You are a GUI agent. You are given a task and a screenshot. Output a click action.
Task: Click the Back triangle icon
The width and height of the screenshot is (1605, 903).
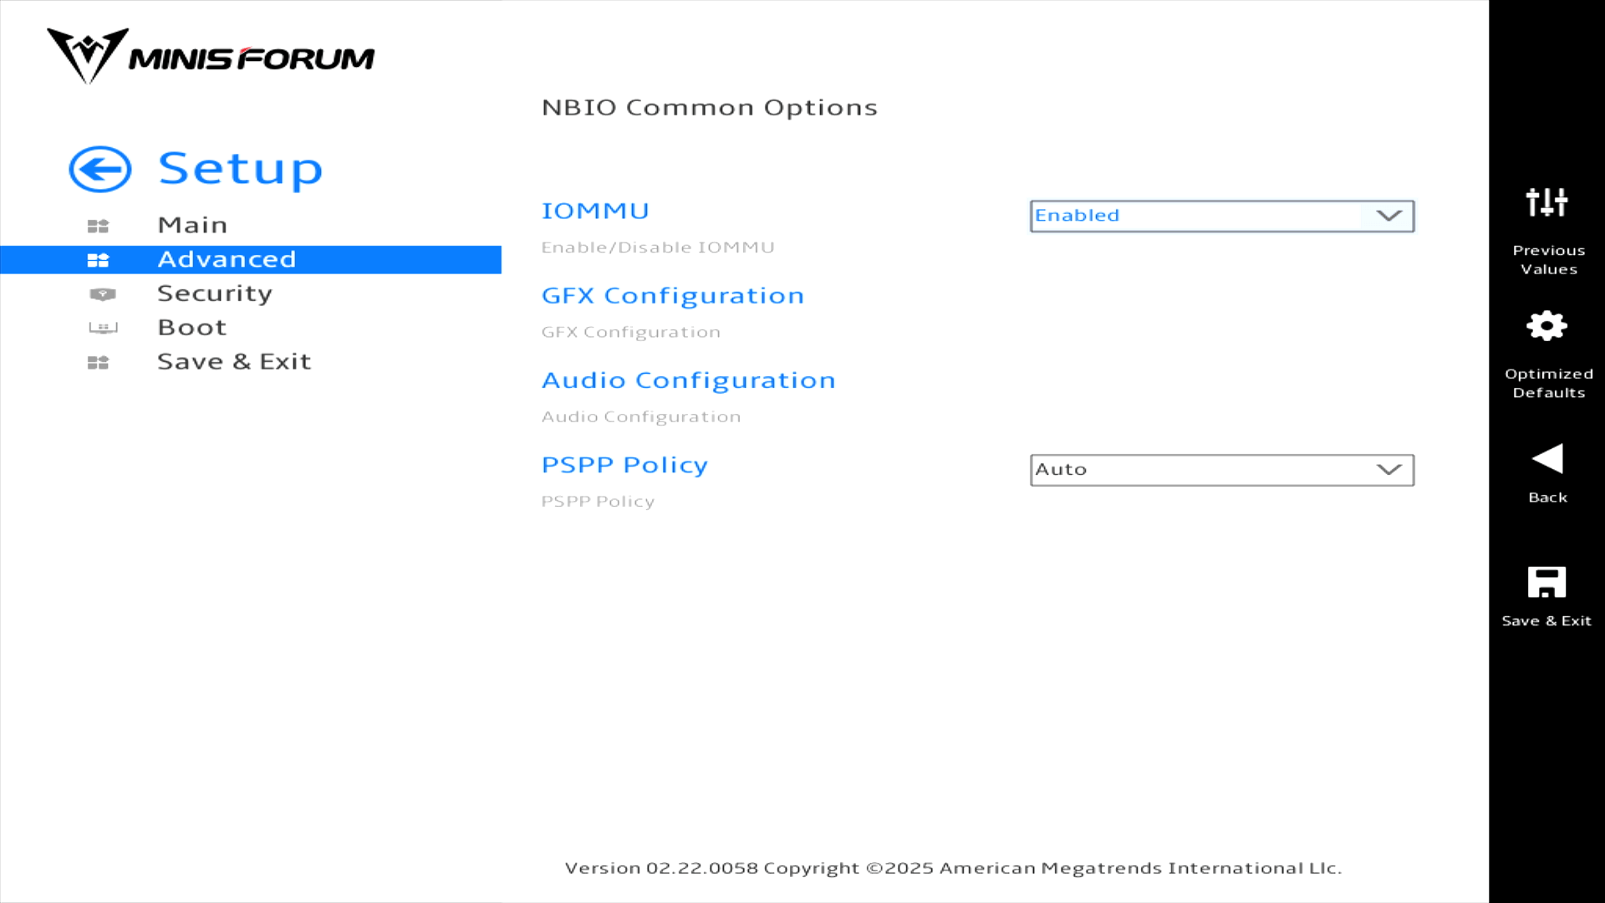point(1546,459)
